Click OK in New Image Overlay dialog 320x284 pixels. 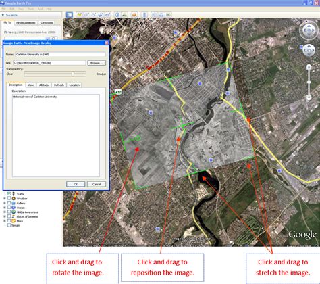point(76,184)
